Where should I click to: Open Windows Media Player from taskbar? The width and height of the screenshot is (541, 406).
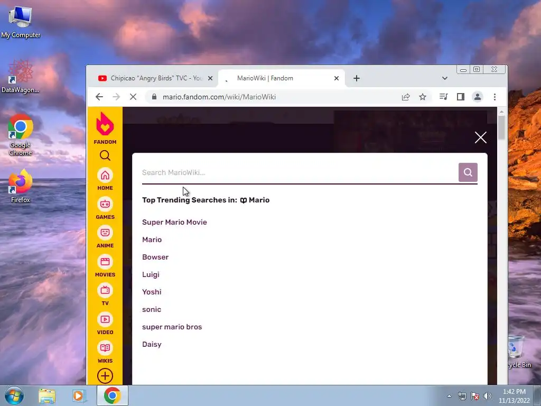point(78,396)
